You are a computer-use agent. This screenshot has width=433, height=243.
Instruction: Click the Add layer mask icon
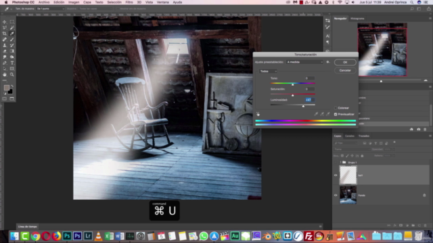pos(401,225)
